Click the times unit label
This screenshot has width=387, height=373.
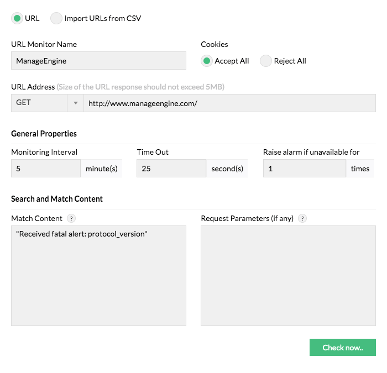[360, 169]
